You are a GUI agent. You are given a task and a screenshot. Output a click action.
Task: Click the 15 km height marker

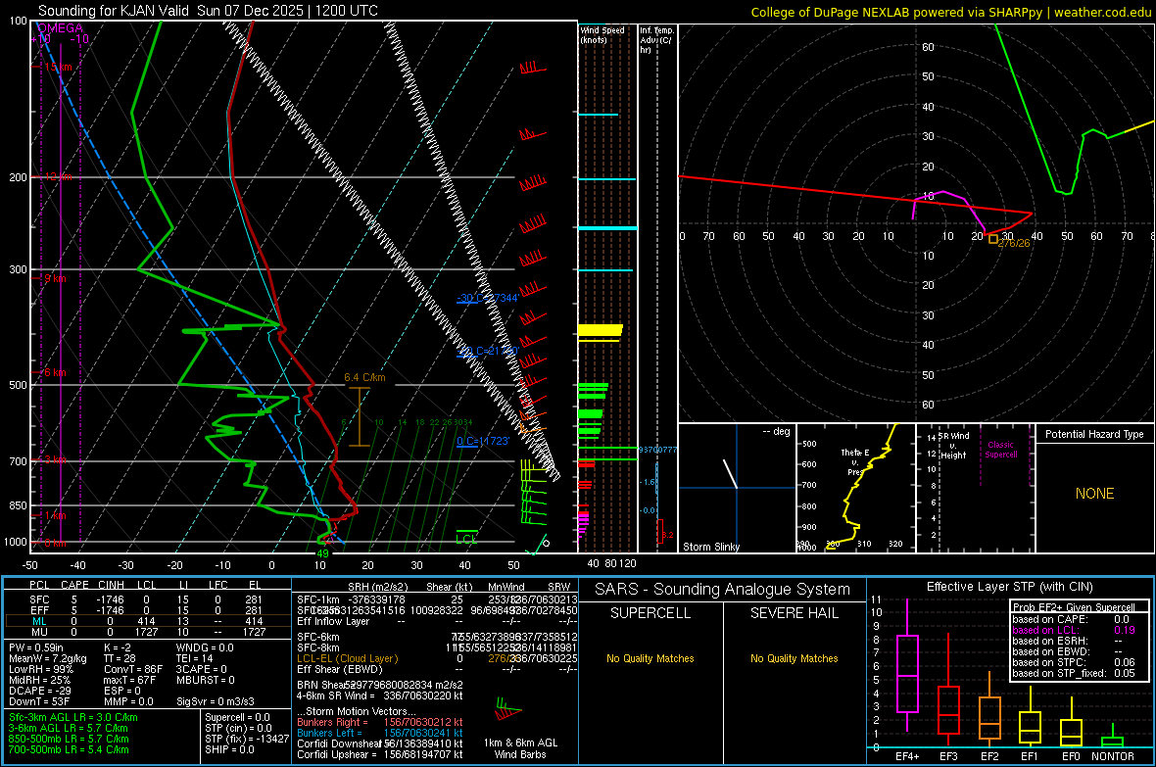point(58,68)
